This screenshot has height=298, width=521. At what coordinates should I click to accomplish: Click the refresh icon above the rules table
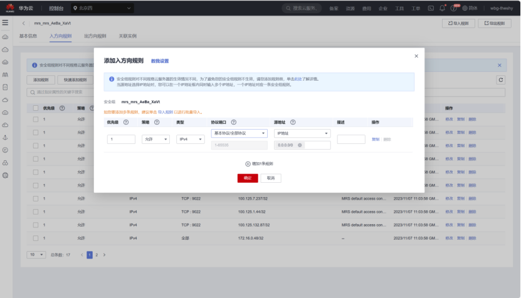point(501,80)
